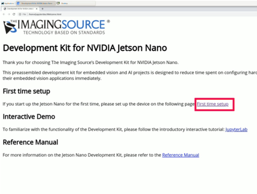Click the Development Kit for NVIDIA Jetson Nano heading
Image resolution: width=257 pixels, height=194 pixels.
pyautogui.click(x=85, y=48)
